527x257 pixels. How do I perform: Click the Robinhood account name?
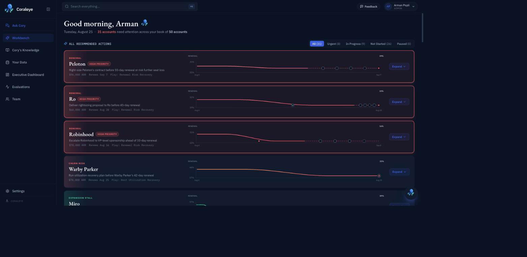[81, 134]
